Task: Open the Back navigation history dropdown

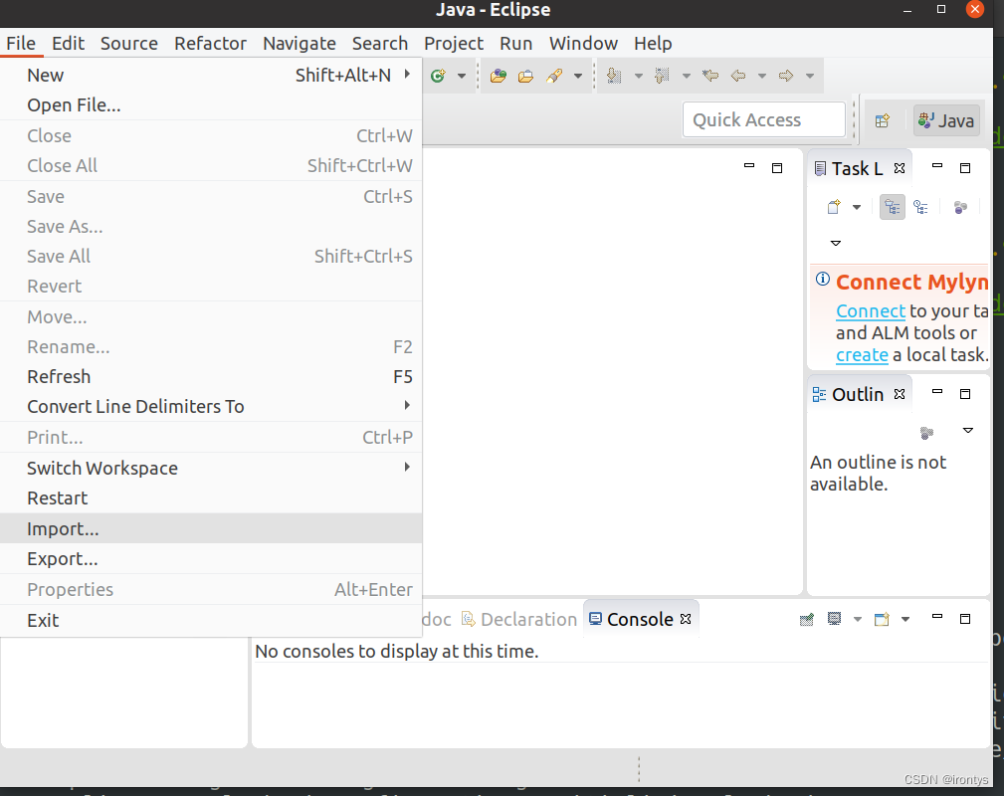Action: click(762, 77)
